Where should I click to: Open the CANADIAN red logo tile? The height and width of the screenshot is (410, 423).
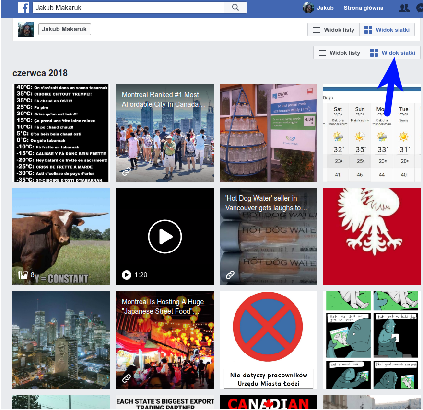click(269, 402)
